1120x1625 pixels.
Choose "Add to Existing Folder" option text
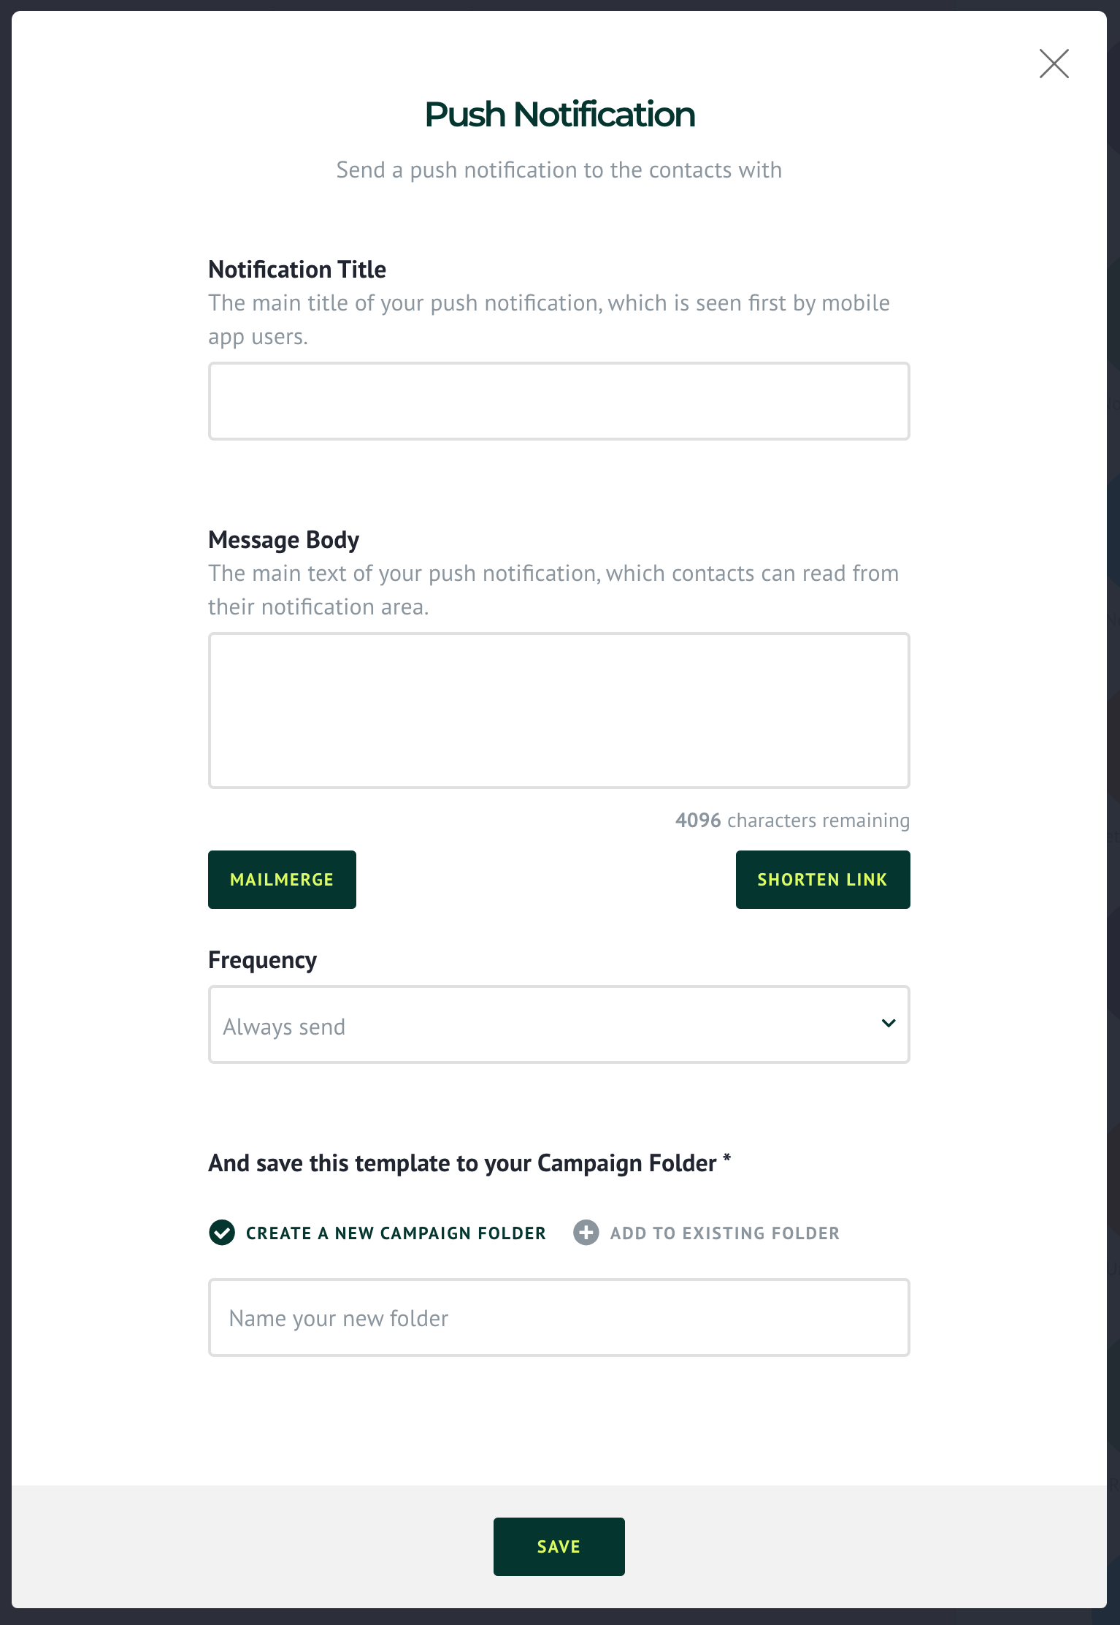pyautogui.click(x=724, y=1233)
